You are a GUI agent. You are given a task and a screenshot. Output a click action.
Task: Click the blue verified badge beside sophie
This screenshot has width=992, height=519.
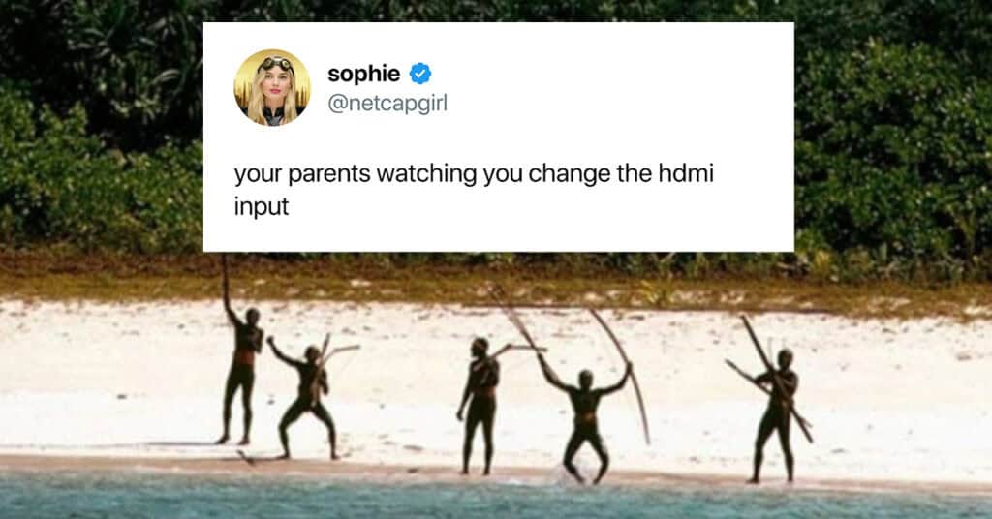(420, 74)
